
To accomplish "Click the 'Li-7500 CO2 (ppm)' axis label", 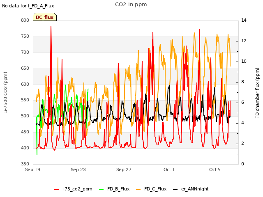I will coord(5,93).
